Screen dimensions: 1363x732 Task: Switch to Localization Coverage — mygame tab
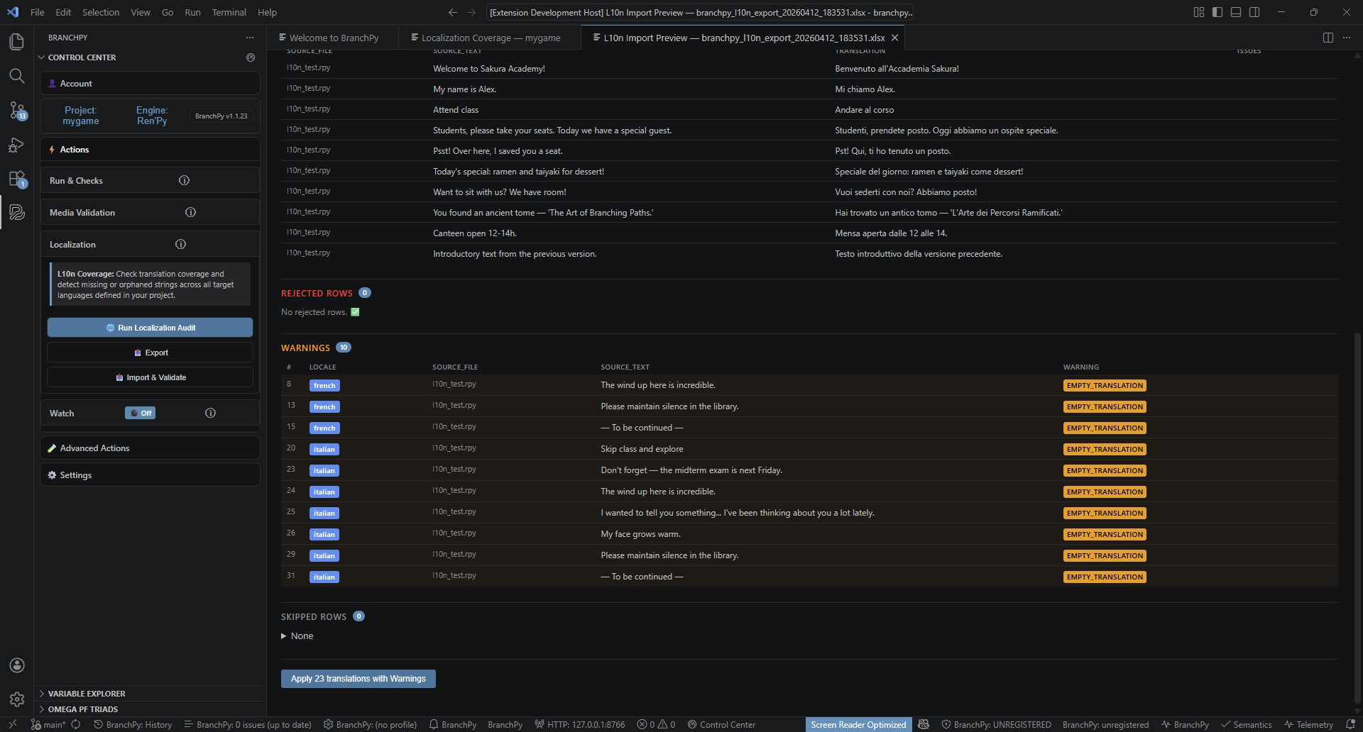point(491,38)
